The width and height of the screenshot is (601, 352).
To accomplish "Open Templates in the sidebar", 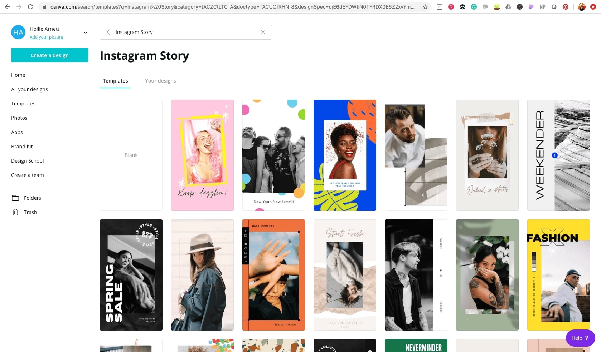I will [x=23, y=104].
